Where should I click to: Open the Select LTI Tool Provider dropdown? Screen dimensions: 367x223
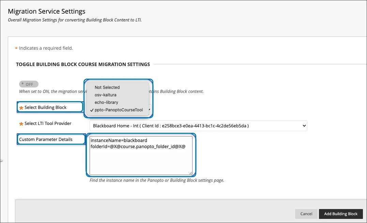pos(198,126)
